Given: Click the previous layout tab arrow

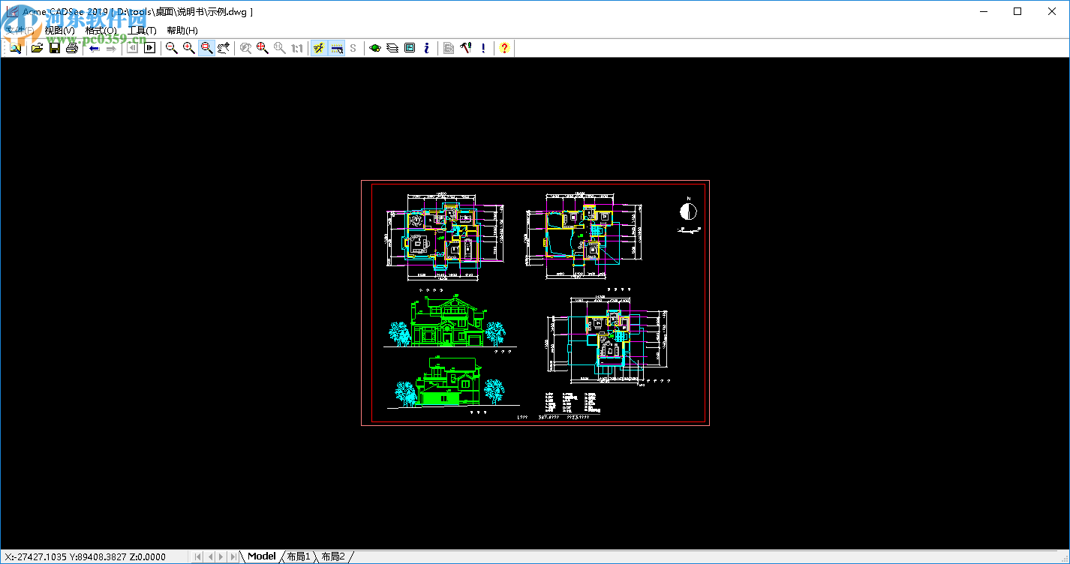Looking at the screenshot, I should coord(210,556).
